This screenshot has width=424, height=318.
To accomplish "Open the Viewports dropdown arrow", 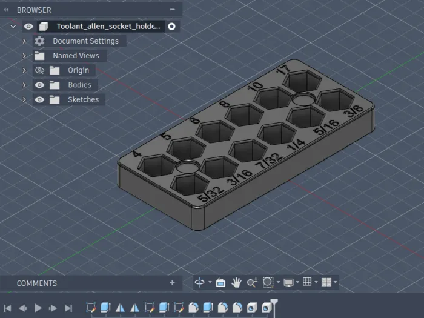I will (336, 282).
